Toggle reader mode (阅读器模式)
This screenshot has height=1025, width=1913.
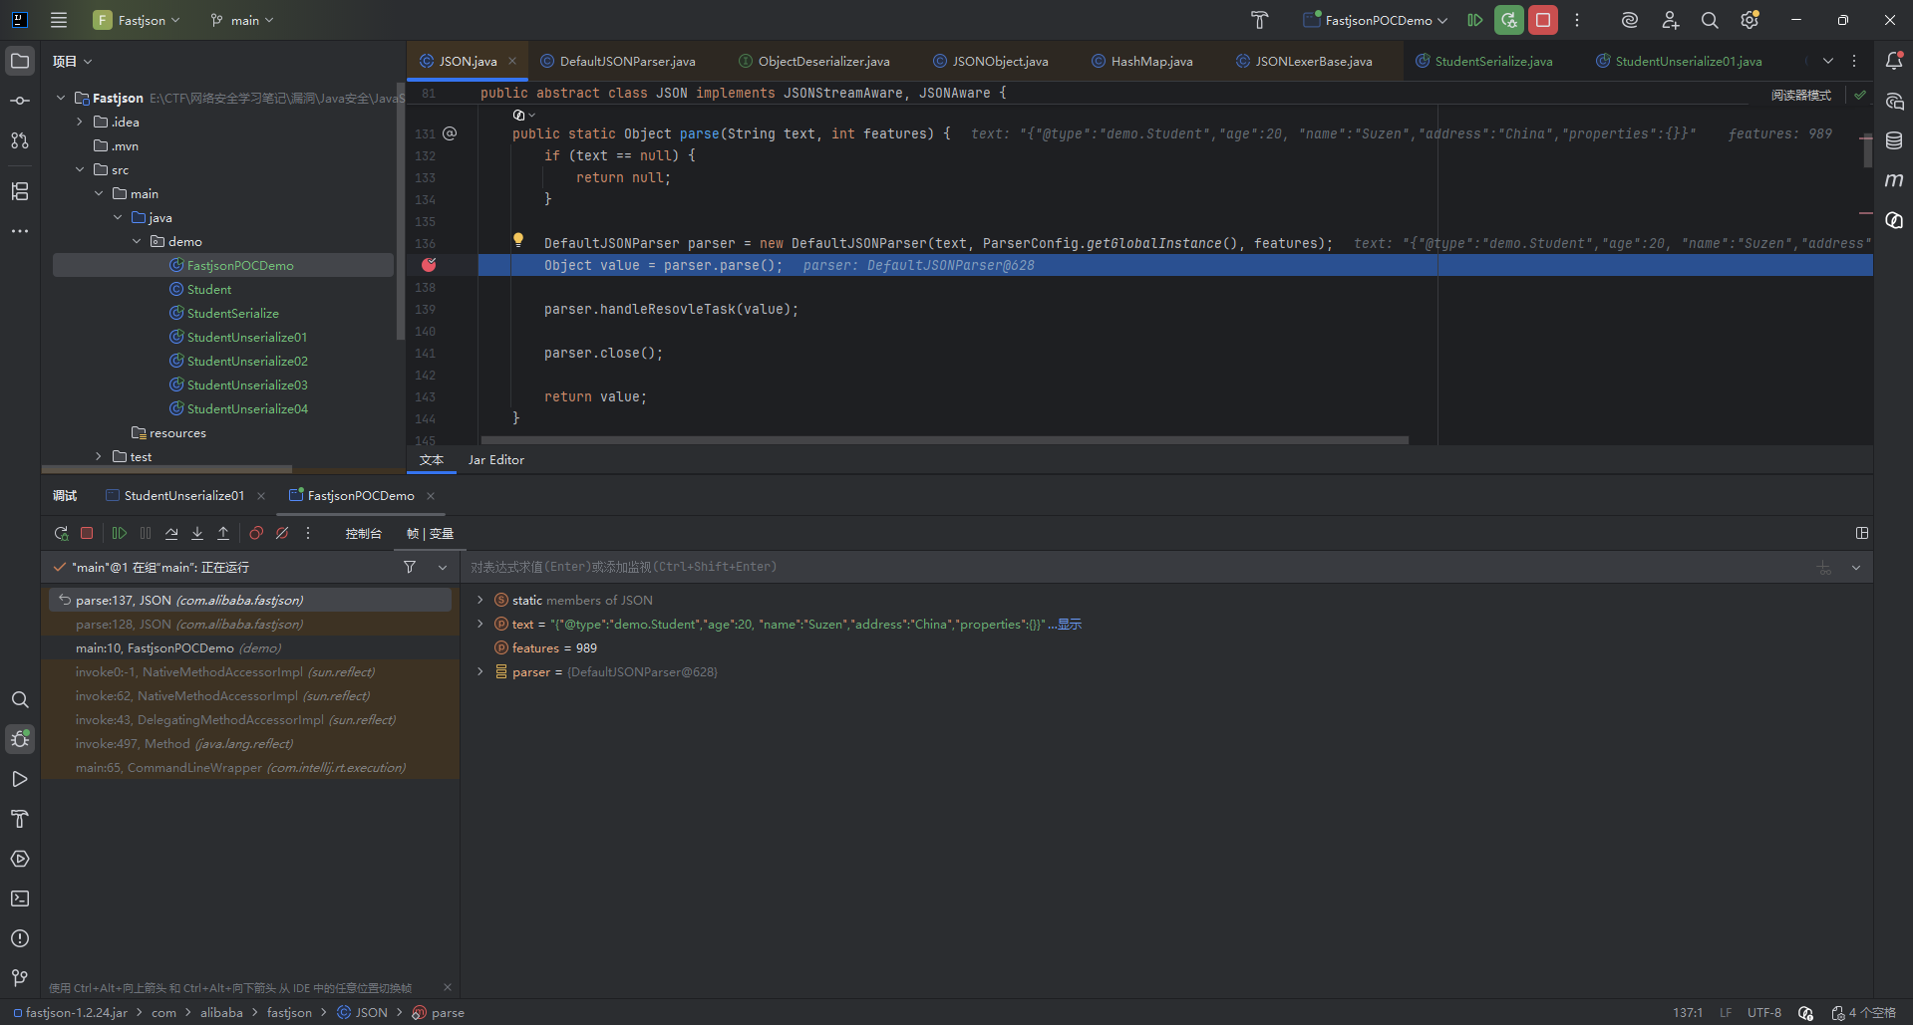click(x=1800, y=96)
